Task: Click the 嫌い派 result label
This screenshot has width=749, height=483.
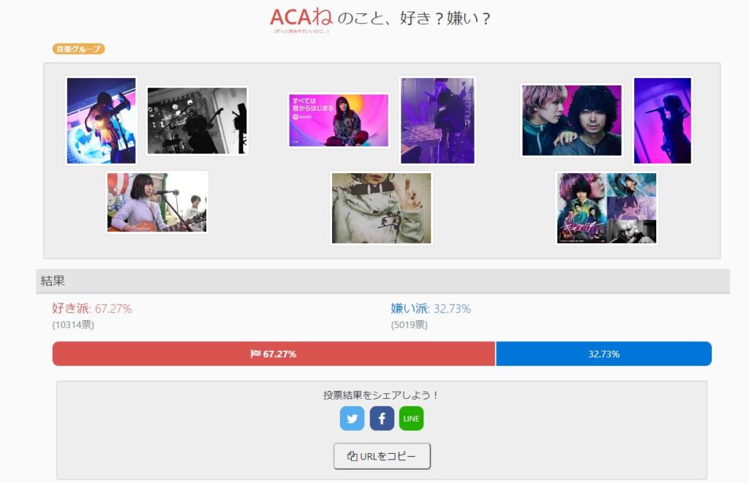Action: [x=410, y=308]
